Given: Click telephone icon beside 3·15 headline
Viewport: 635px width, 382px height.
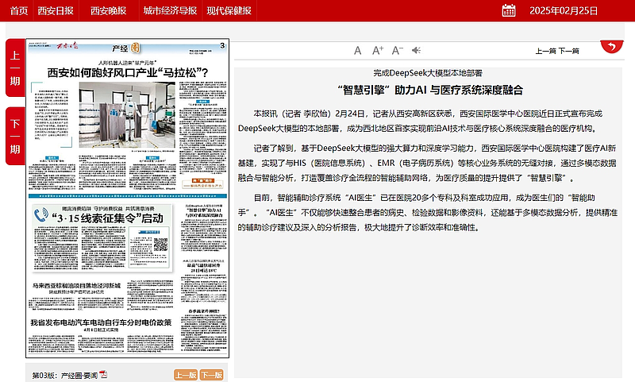Looking at the screenshot, I should 41,215.
